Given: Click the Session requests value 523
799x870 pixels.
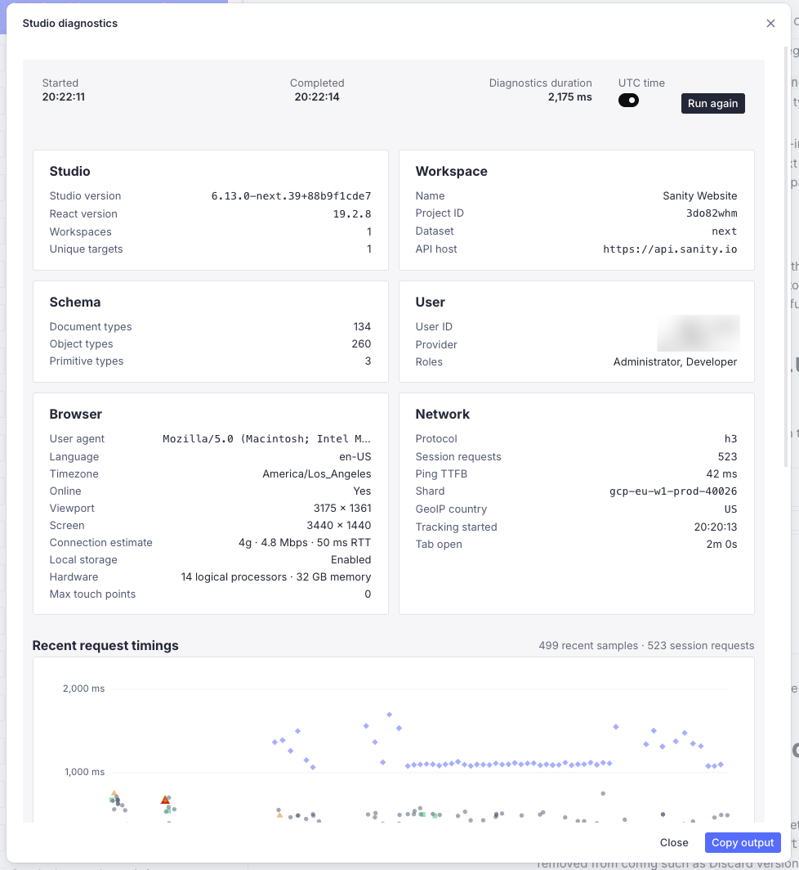Looking at the screenshot, I should pos(727,456).
